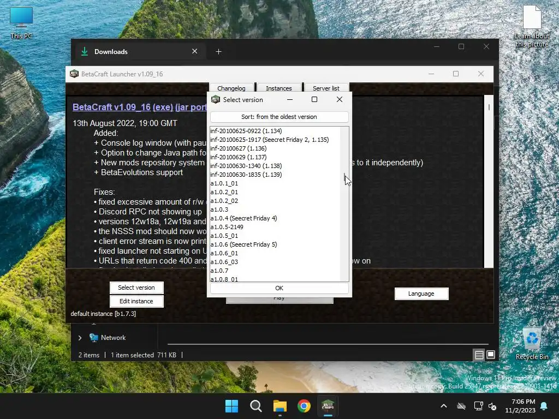Click the Downloads tab download icon

point(85,51)
